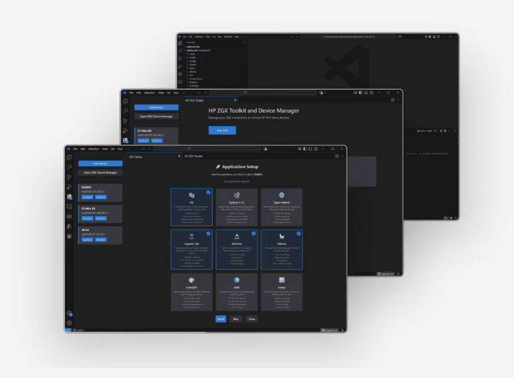Open the Azure icon in the activity bar

[x=69, y=226]
